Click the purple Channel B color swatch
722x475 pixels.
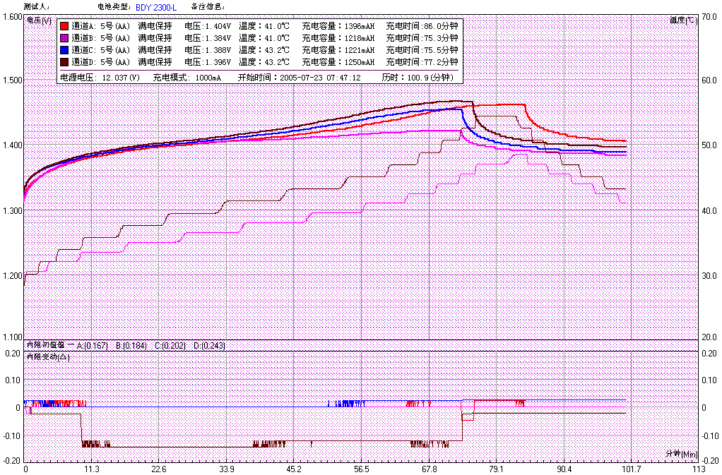64,38
